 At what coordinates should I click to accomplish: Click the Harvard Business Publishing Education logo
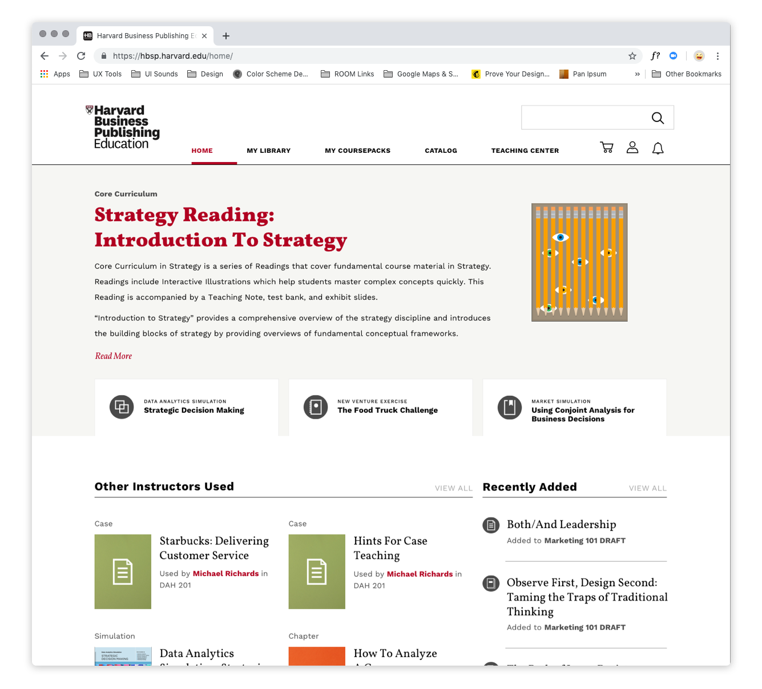pos(122,127)
